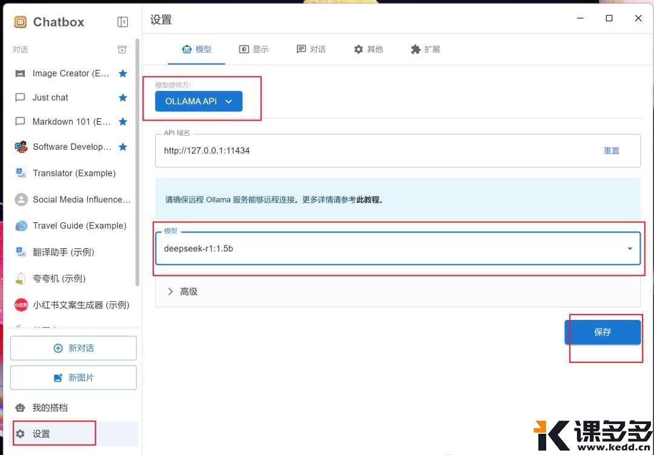Create a 新图片 new image
Image resolution: width=654 pixels, height=455 pixels.
[x=73, y=378]
